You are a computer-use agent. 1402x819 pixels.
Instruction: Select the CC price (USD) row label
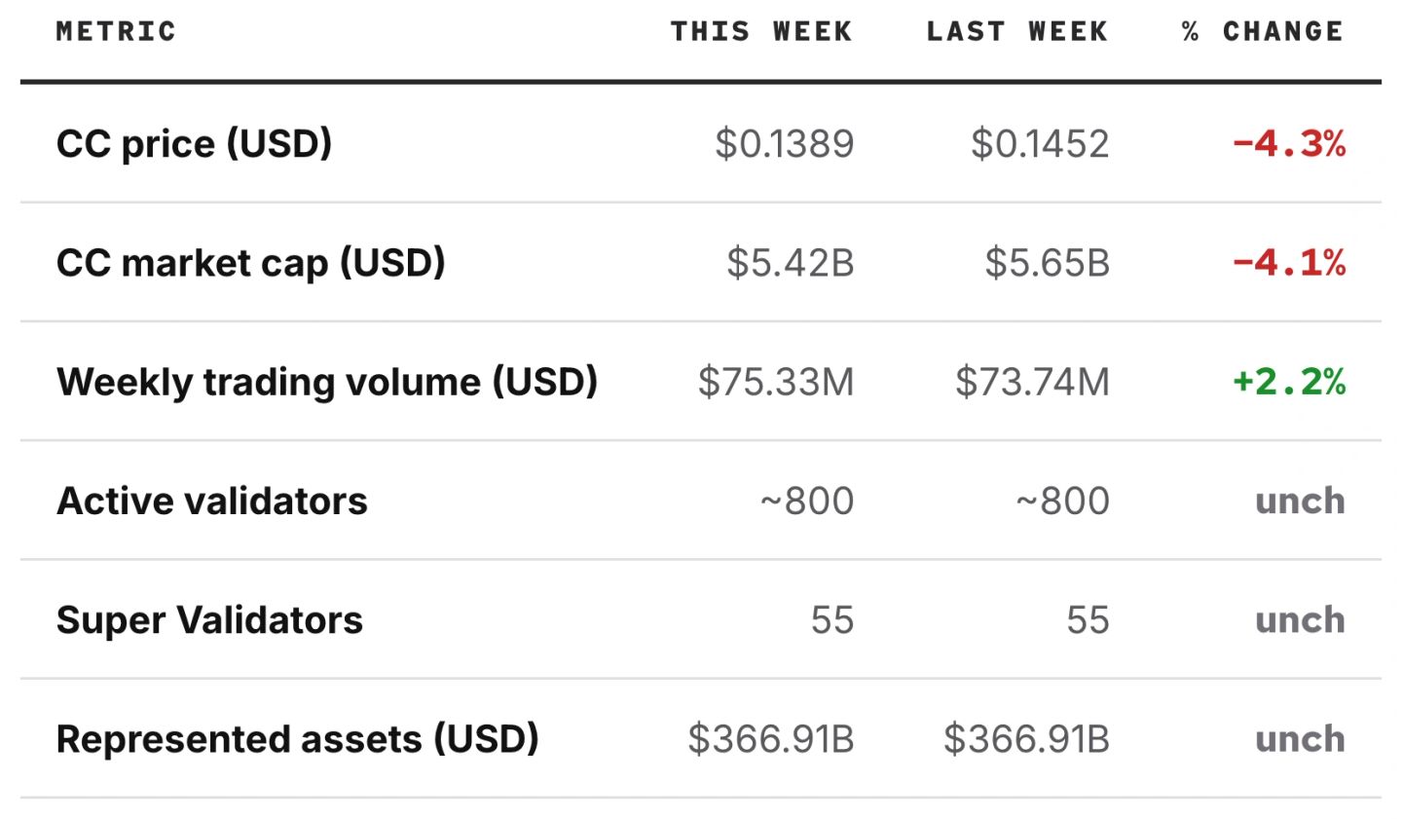(195, 143)
